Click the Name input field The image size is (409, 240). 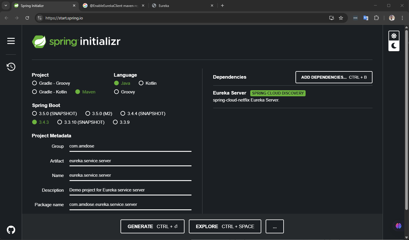(x=130, y=175)
